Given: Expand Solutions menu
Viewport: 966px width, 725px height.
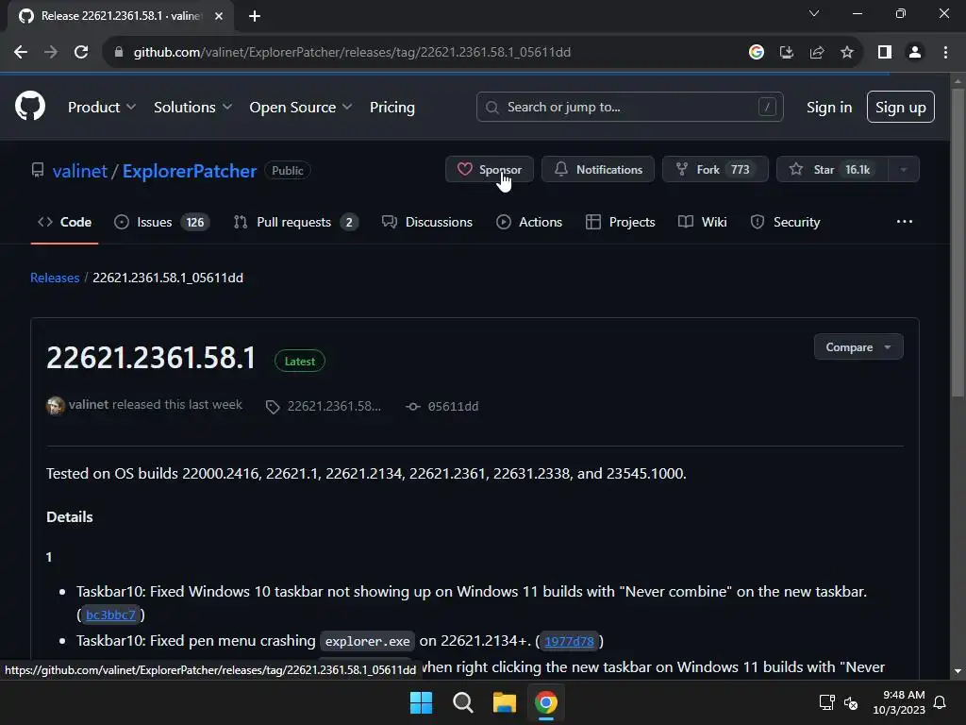Looking at the screenshot, I should pyautogui.click(x=192, y=107).
